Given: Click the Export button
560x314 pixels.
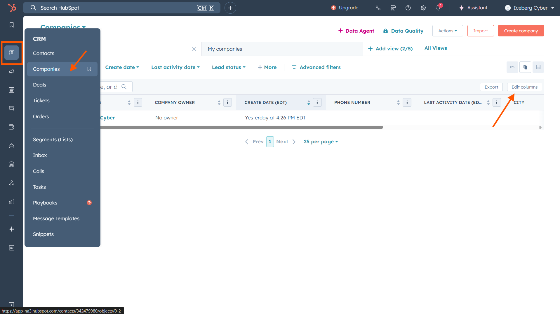Looking at the screenshot, I should (491, 87).
